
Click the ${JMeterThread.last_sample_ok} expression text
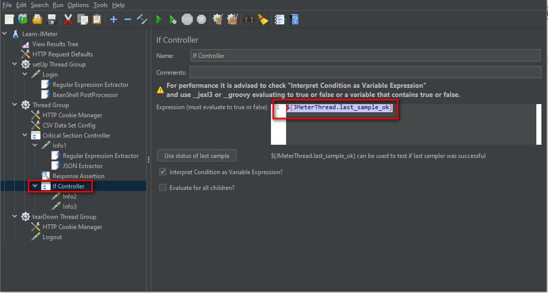(x=339, y=107)
